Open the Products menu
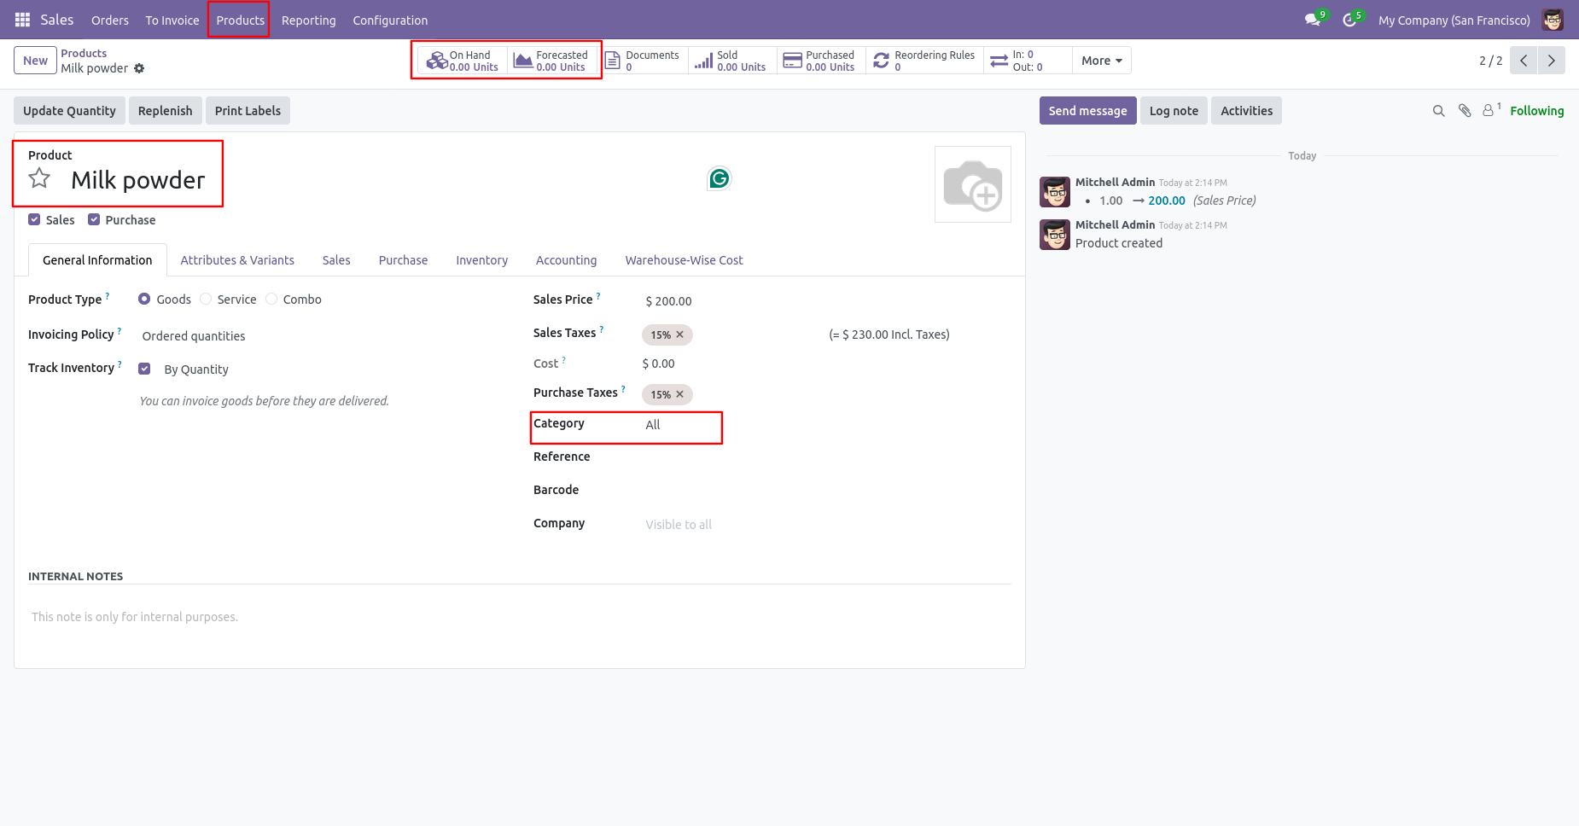1579x826 pixels. pos(241,20)
